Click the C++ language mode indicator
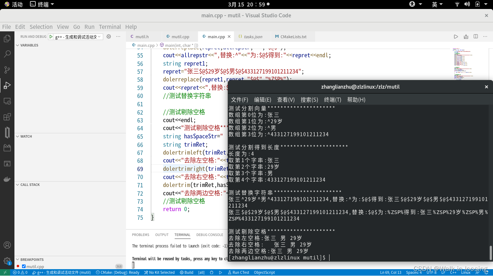The image size is (493, 276). click(453, 273)
